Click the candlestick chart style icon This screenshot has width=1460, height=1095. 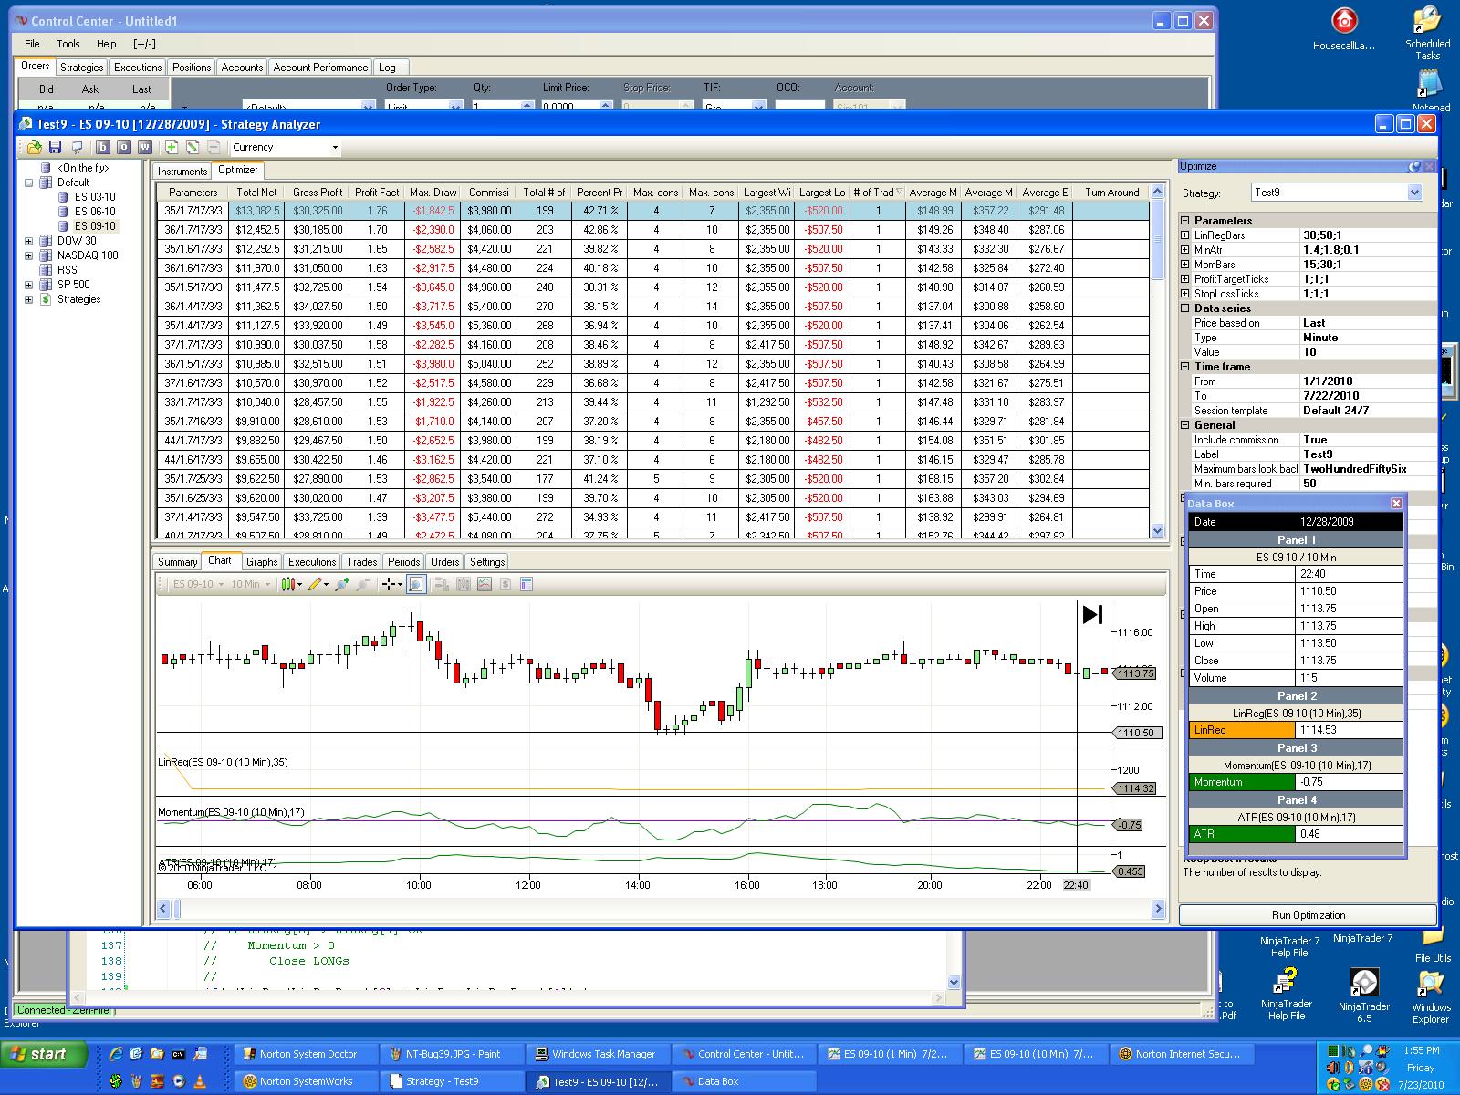click(x=289, y=584)
